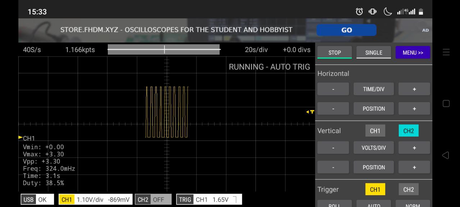The image size is (460, 207).
Task: Tap the CH1 1.10V/div status box
Action: pos(95,199)
